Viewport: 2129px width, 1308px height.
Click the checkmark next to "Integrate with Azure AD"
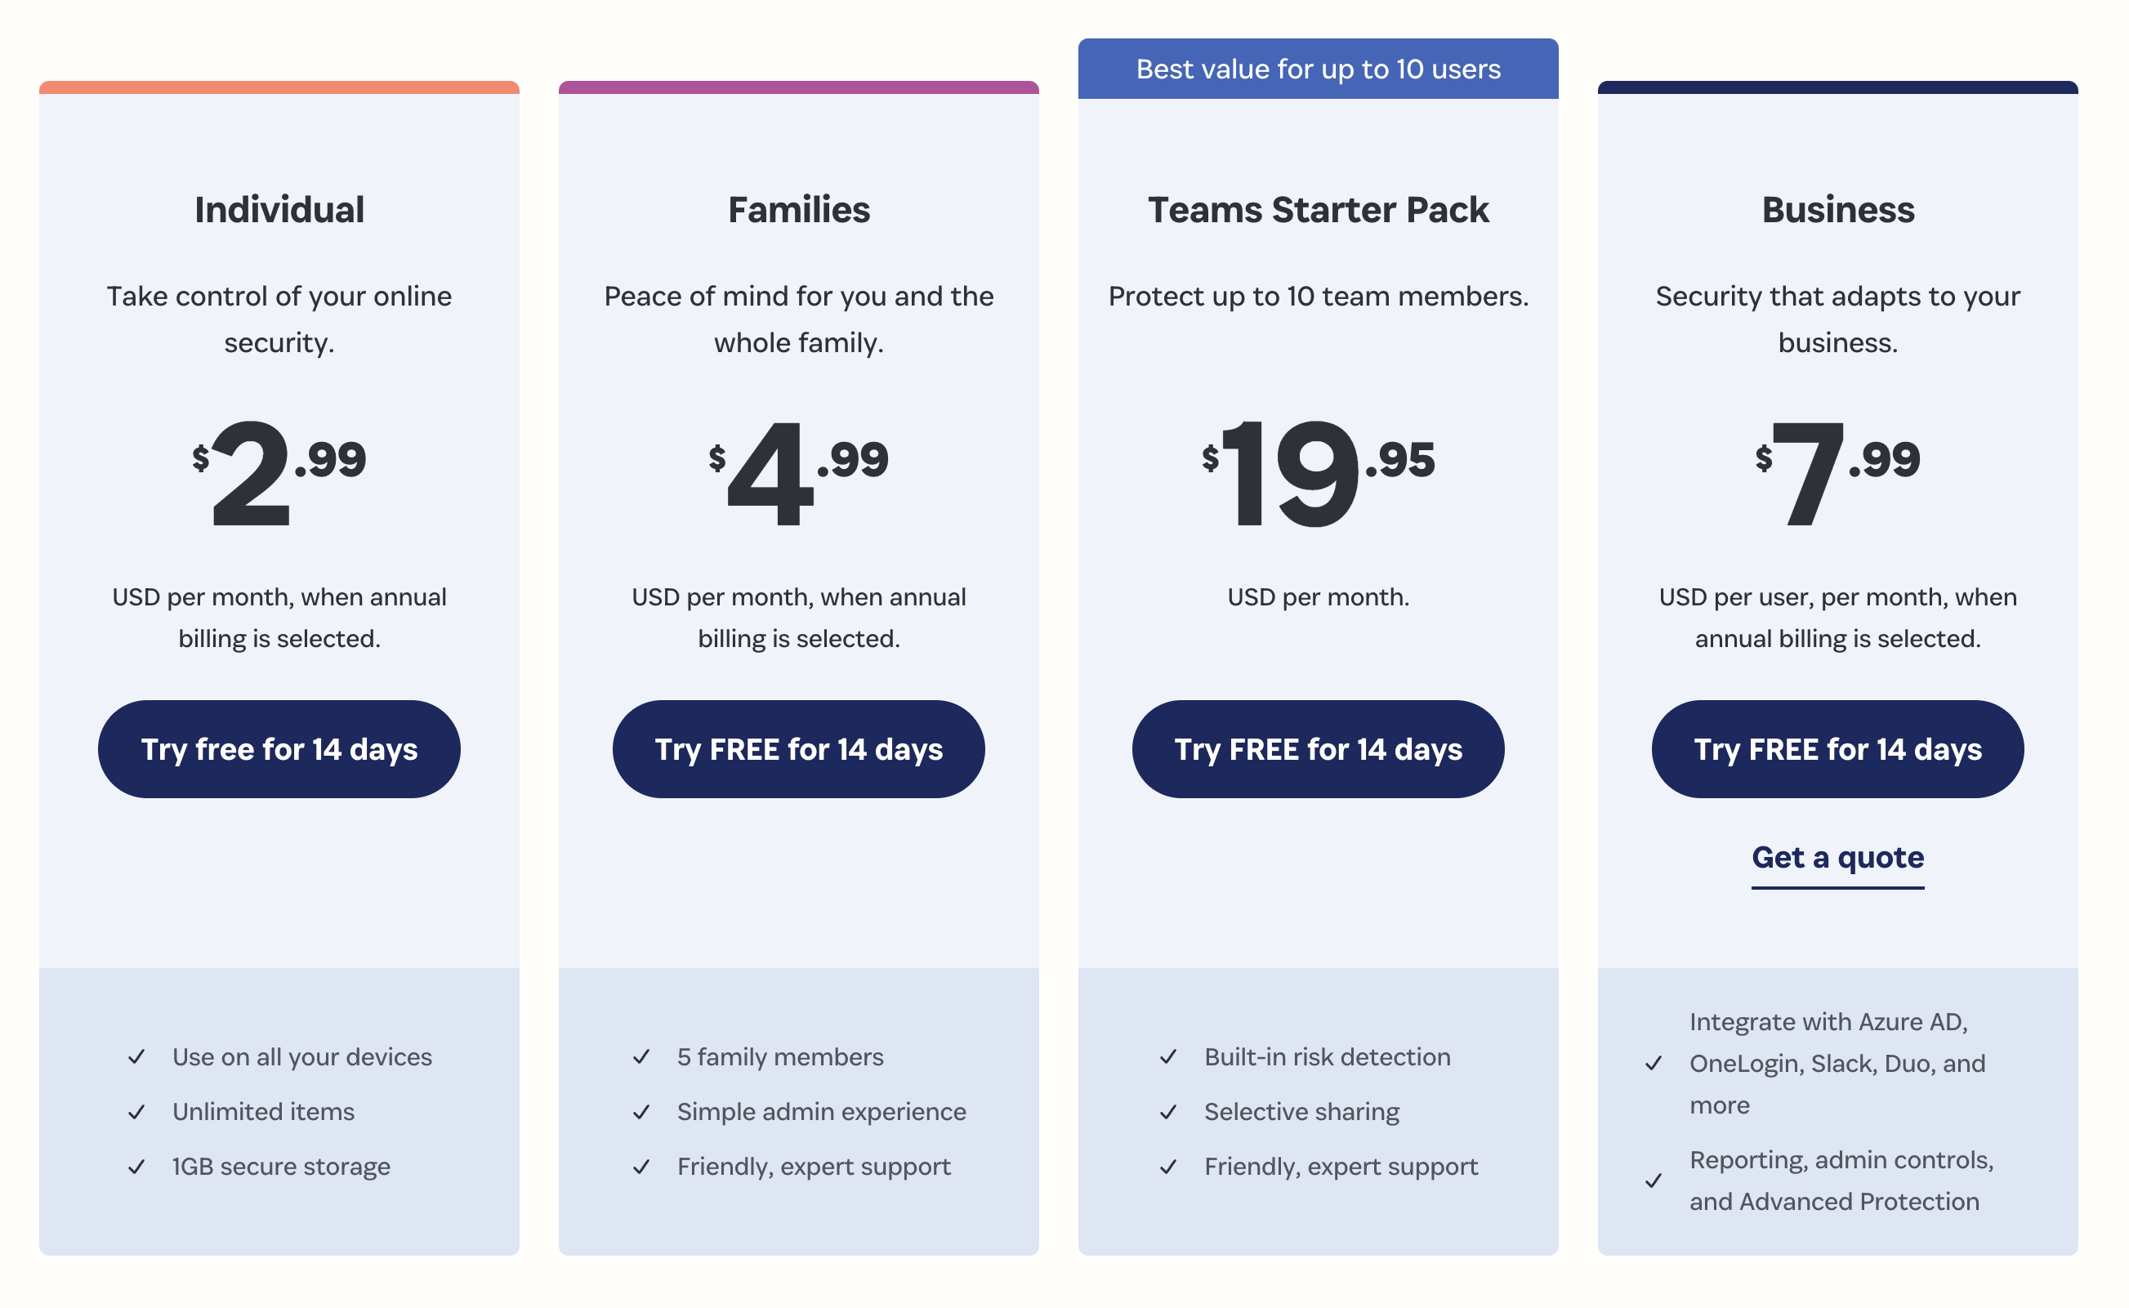point(1654,1063)
